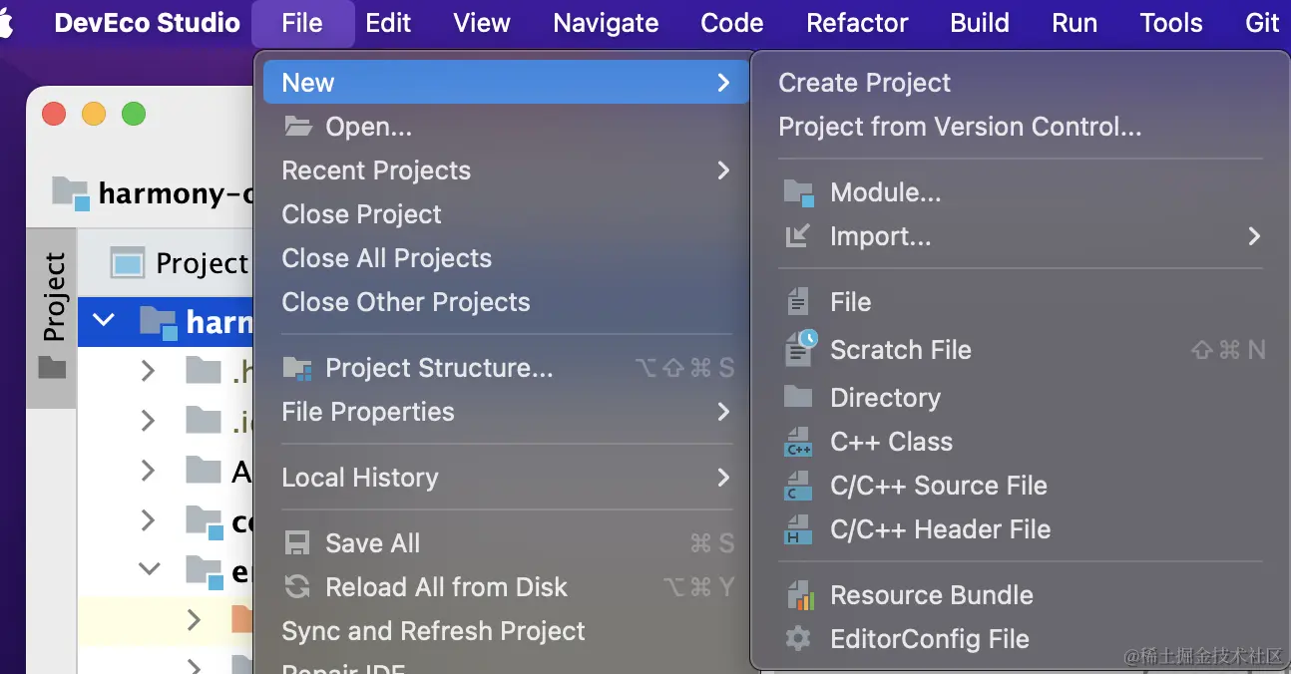Click the C/C++ Source File icon

tap(798, 486)
